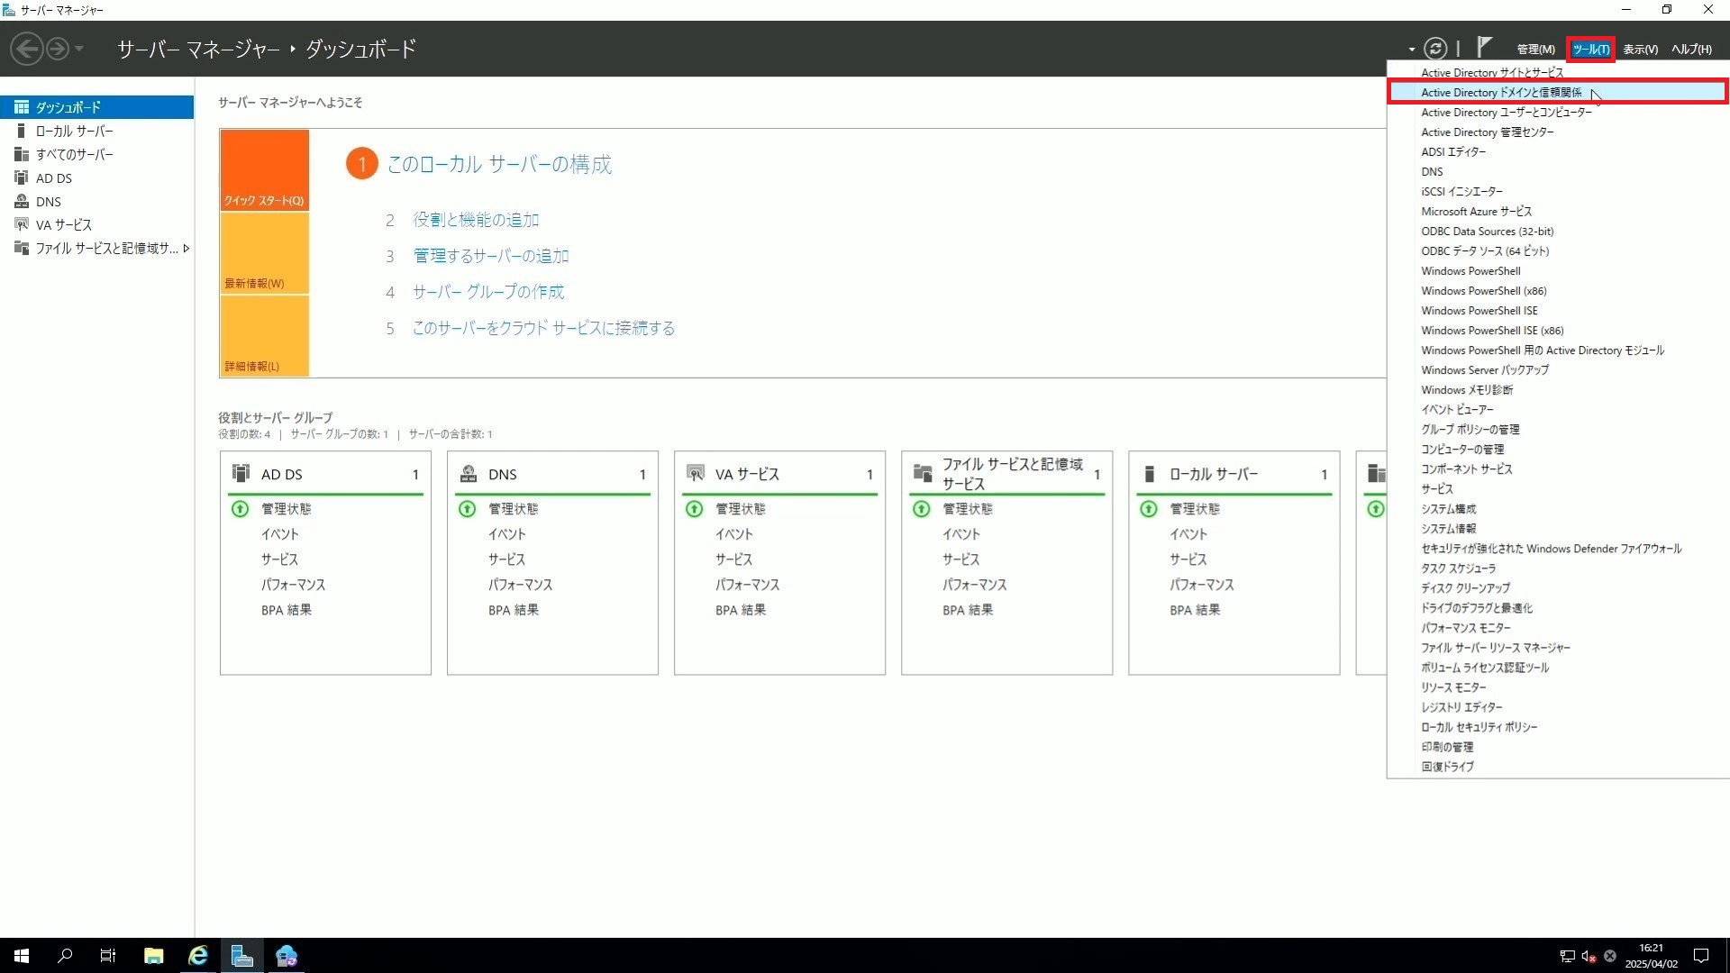Open パフォーマンス in the VA サービス tile
Screen dimensions: 1730x973
coord(747,585)
